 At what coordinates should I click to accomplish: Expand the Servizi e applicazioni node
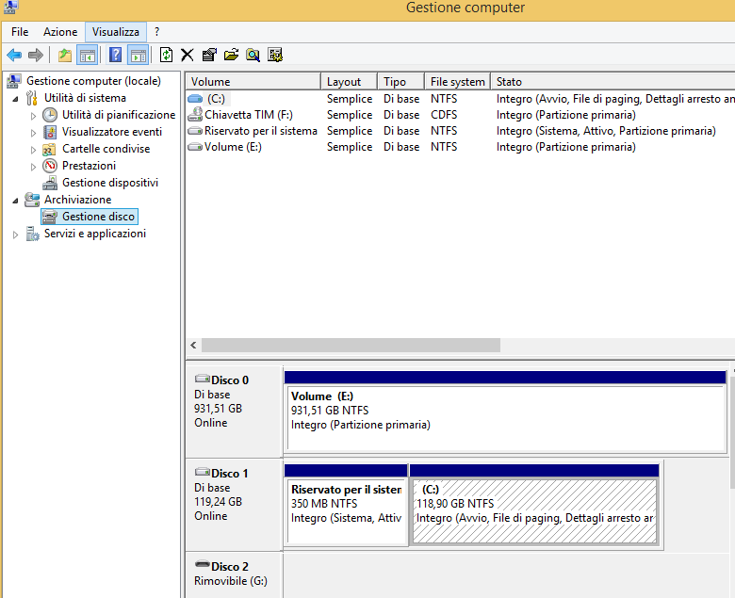click(x=15, y=234)
